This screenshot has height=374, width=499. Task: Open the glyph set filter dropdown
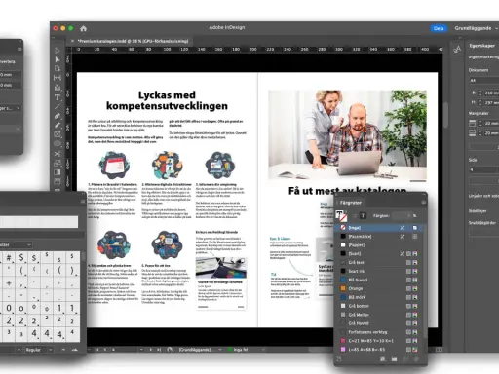pyautogui.click(x=16, y=244)
